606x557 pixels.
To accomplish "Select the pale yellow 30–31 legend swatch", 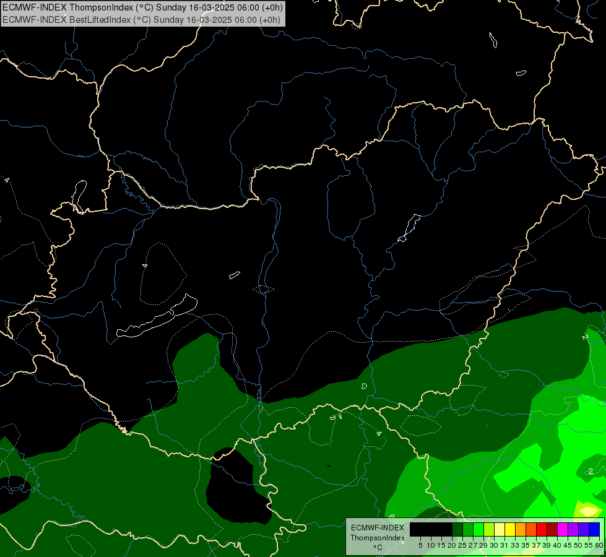I will (500, 529).
